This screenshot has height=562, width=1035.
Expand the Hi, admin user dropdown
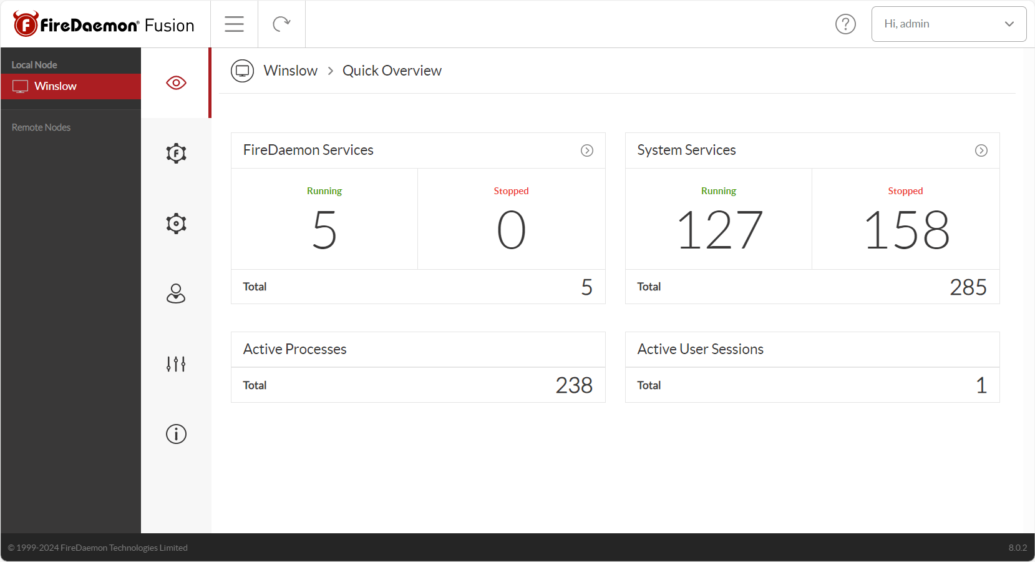pyautogui.click(x=948, y=24)
